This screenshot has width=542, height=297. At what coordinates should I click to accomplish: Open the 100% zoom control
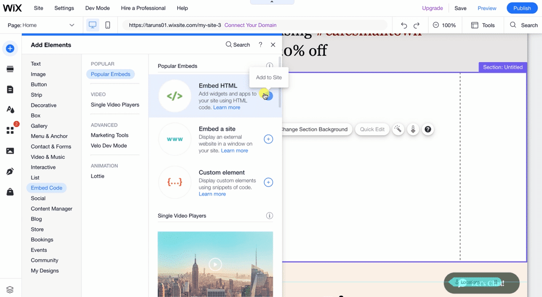click(x=444, y=25)
